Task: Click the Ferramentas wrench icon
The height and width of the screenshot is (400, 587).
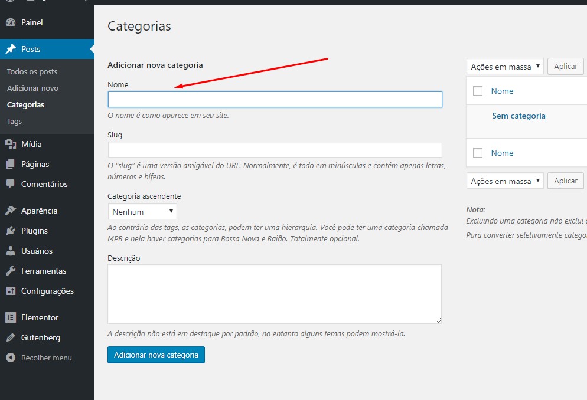Action: click(11, 271)
